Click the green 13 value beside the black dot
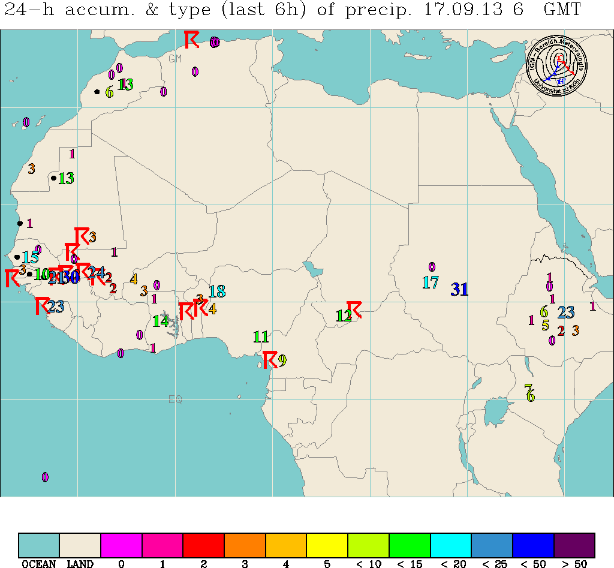The width and height of the screenshot is (614, 568). pyautogui.click(x=66, y=178)
